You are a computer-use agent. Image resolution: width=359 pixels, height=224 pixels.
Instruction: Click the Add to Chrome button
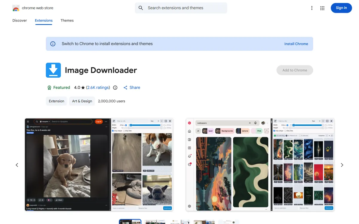pyautogui.click(x=295, y=70)
